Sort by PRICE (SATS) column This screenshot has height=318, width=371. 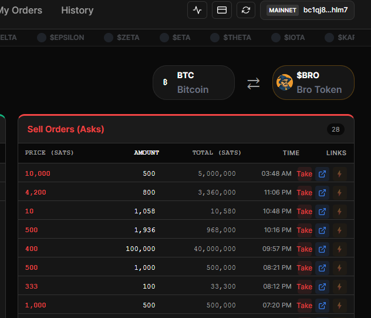coord(49,153)
